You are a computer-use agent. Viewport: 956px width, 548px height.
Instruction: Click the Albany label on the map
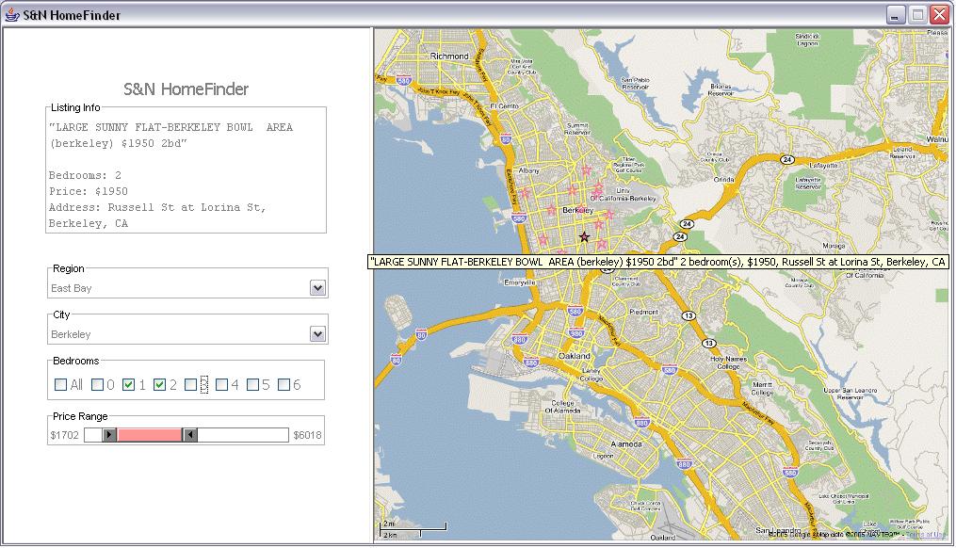pyautogui.click(x=528, y=170)
